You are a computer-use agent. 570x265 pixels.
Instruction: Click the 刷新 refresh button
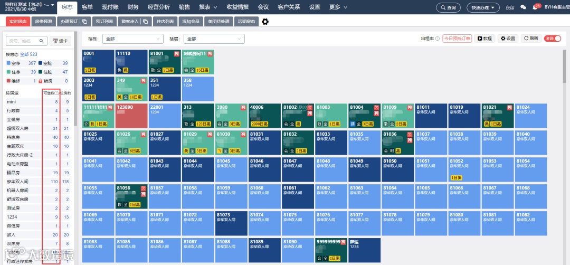531,39
